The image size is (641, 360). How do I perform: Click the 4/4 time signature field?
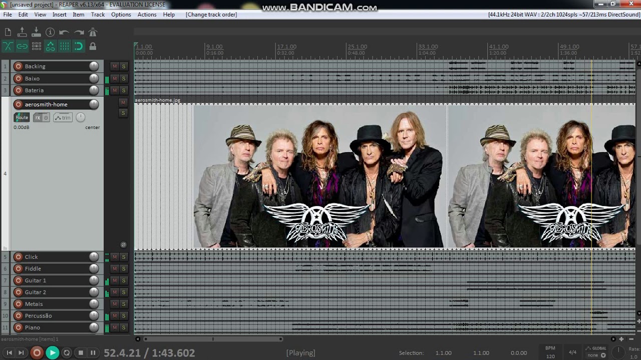[572, 352]
